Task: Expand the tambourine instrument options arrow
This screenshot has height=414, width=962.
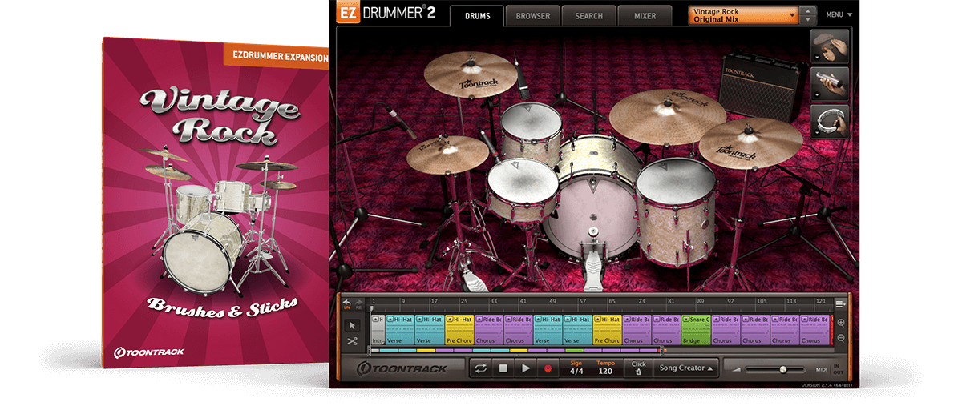Action: tap(817, 131)
